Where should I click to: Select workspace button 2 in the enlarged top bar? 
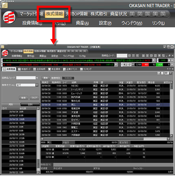pos(140,14)
